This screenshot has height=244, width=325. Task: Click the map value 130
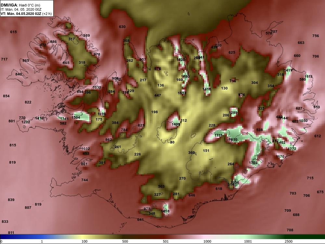(224, 88)
